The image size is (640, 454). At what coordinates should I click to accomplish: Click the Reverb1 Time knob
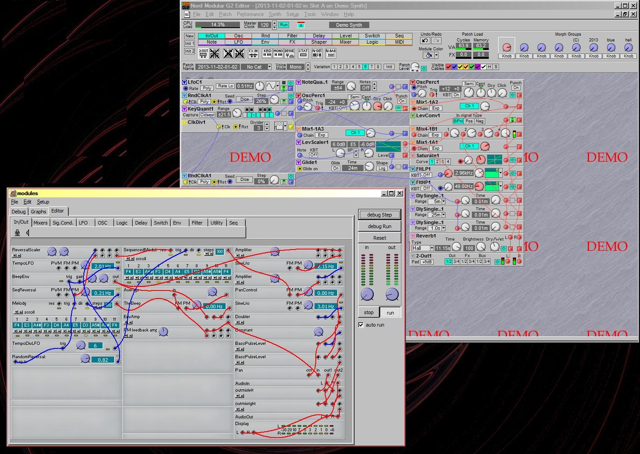pos(456,247)
